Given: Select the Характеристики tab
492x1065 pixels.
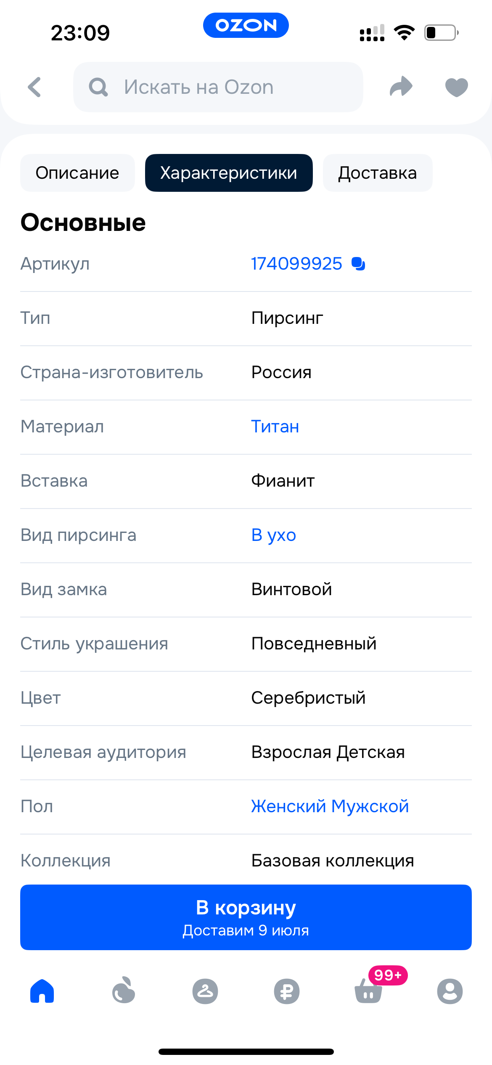Looking at the screenshot, I should coord(229,173).
